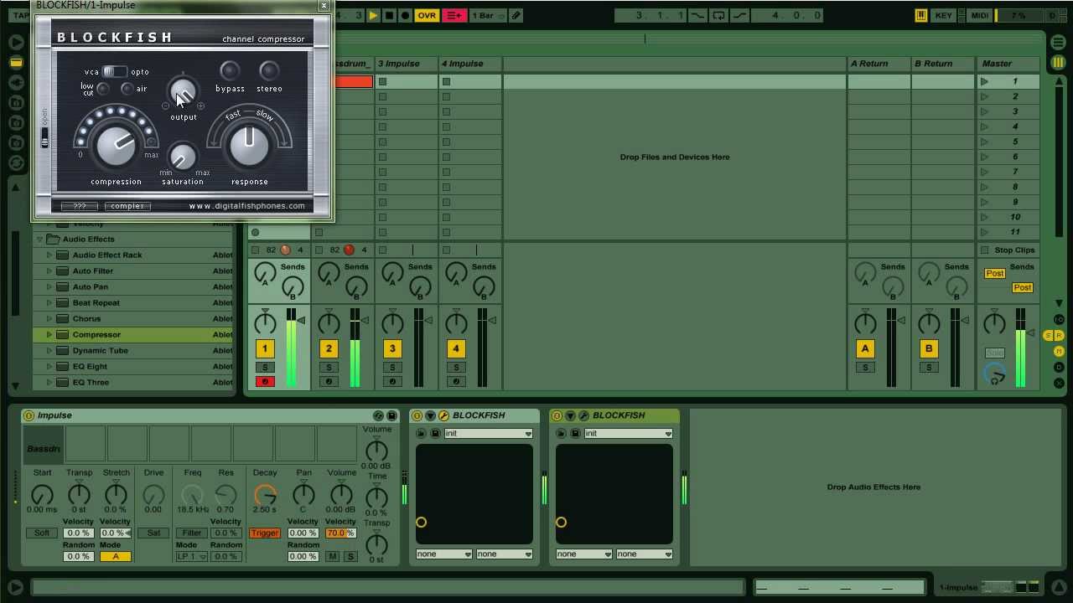Expand the Beat Repeat entry
1073x603 pixels.
tap(49, 303)
